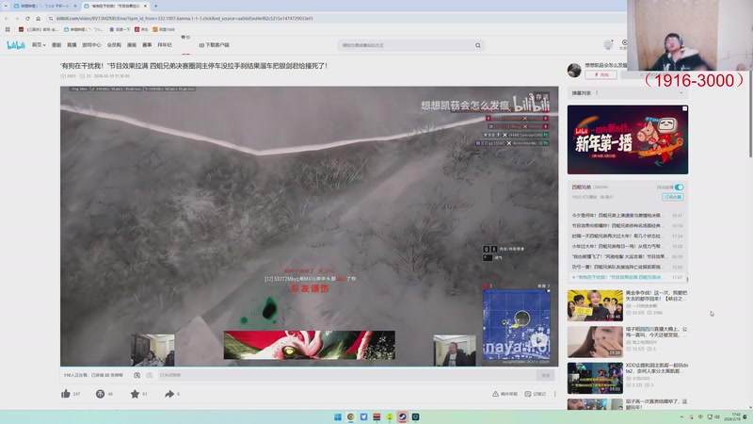Open recommended video titled '瑶子姐姐四川直播'
The image size is (753, 424).
656,333
